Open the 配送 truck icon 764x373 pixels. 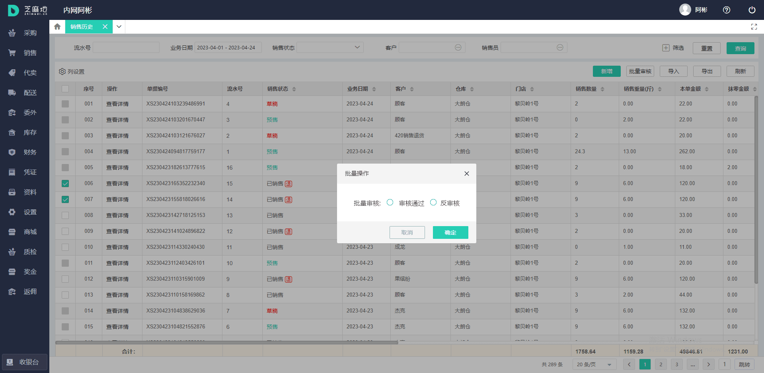(12, 92)
